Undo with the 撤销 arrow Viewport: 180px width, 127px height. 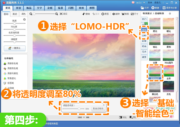(84, 14)
